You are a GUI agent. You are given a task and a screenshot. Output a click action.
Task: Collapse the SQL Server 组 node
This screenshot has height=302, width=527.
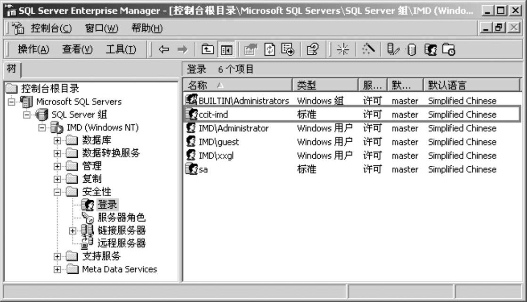pos(27,114)
